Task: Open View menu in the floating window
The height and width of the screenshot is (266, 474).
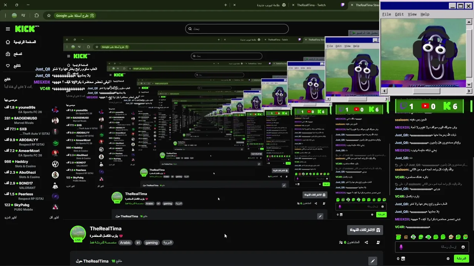Action: (412, 14)
